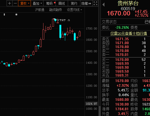Click the +47.45 price change value
The height and width of the screenshot is (116, 150).
[x=141, y=11]
